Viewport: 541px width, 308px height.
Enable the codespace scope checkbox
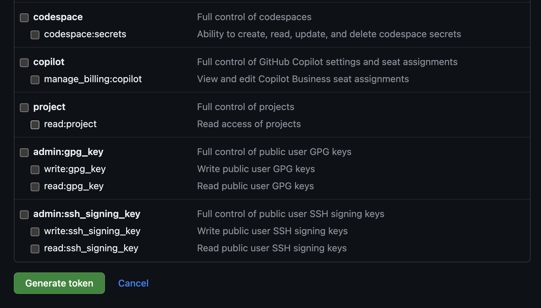pyautogui.click(x=24, y=17)
